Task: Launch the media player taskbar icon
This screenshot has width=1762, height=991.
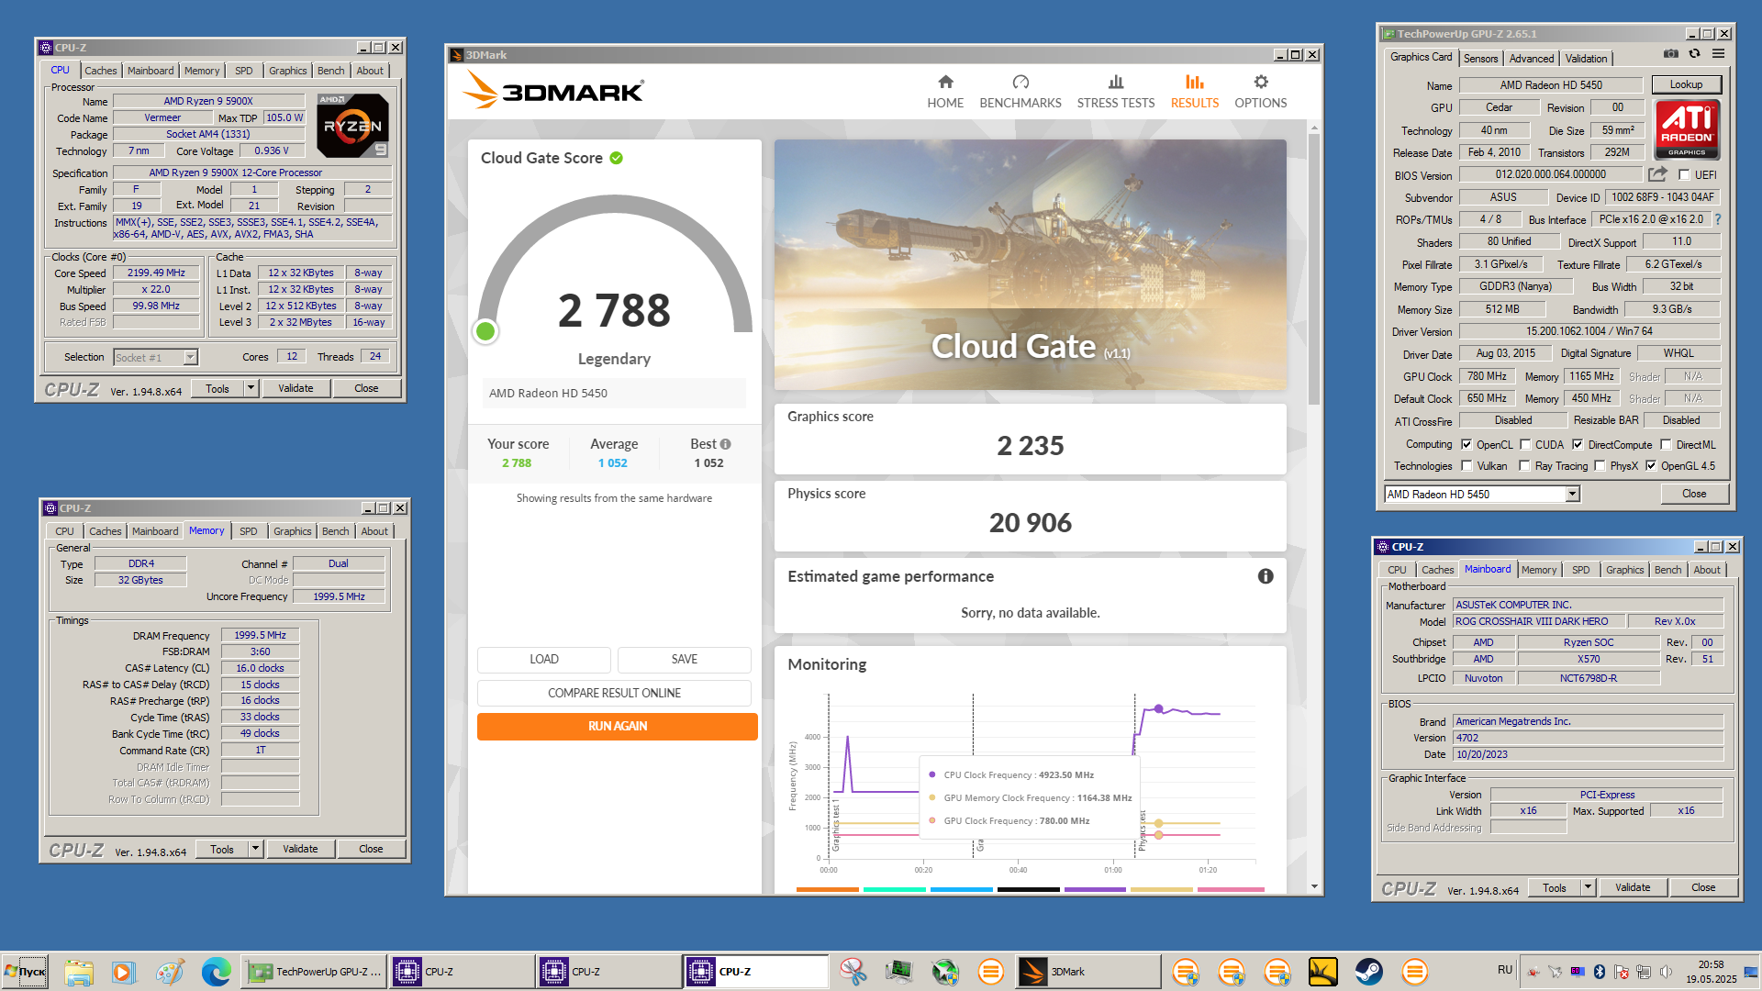Action: (x=123, y=972)
